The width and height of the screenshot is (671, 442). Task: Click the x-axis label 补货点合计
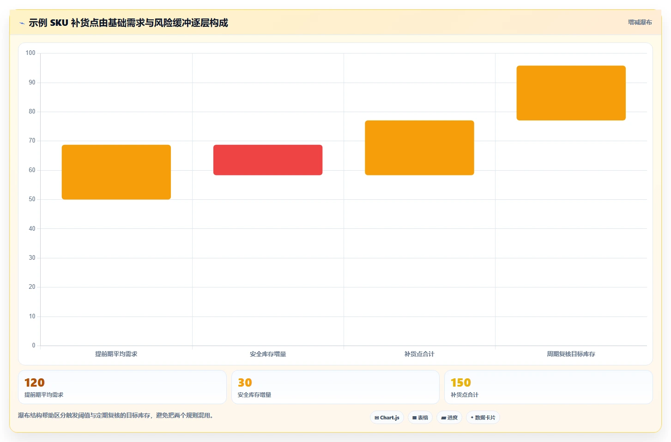pos(419,354)
